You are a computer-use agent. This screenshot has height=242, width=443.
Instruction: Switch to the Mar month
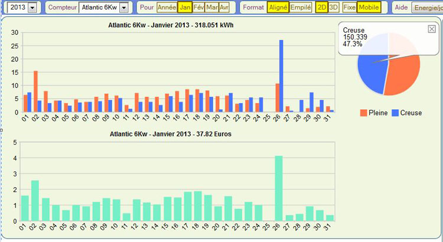[x=211, y=7]
